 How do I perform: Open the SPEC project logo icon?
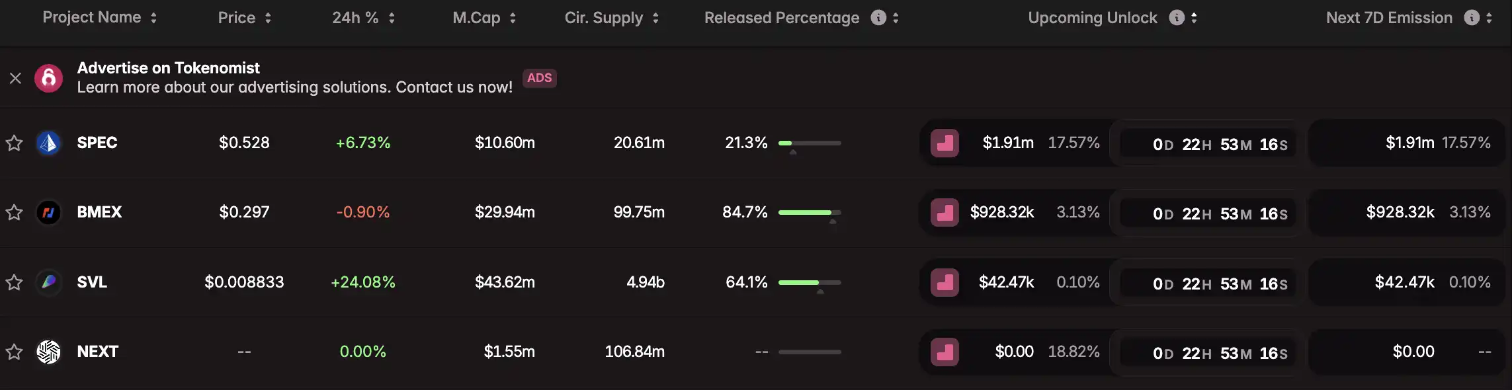[48, 143]
